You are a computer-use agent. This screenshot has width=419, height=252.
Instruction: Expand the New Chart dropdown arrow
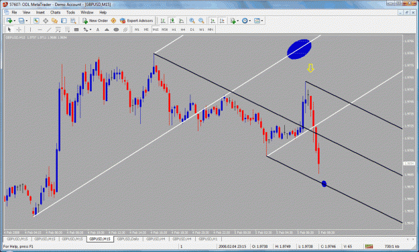15,21
